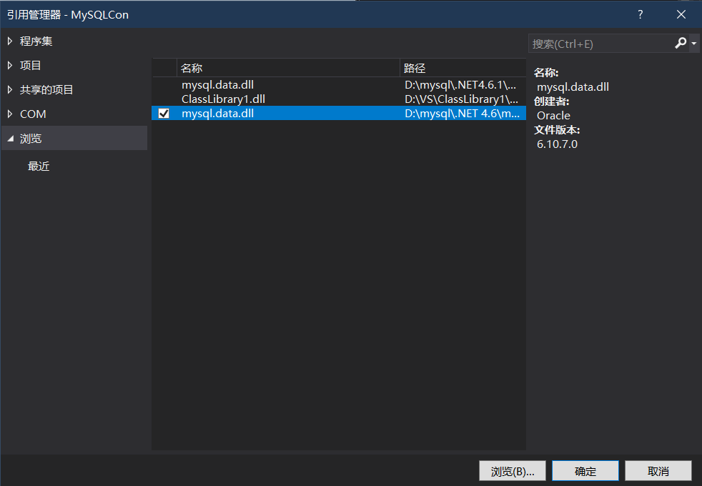Select the highlighted mysql.data.dll row
Screen dimensions: 702x486
point(286,113)
